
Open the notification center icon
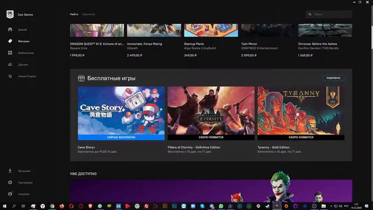tap(367, 206)
